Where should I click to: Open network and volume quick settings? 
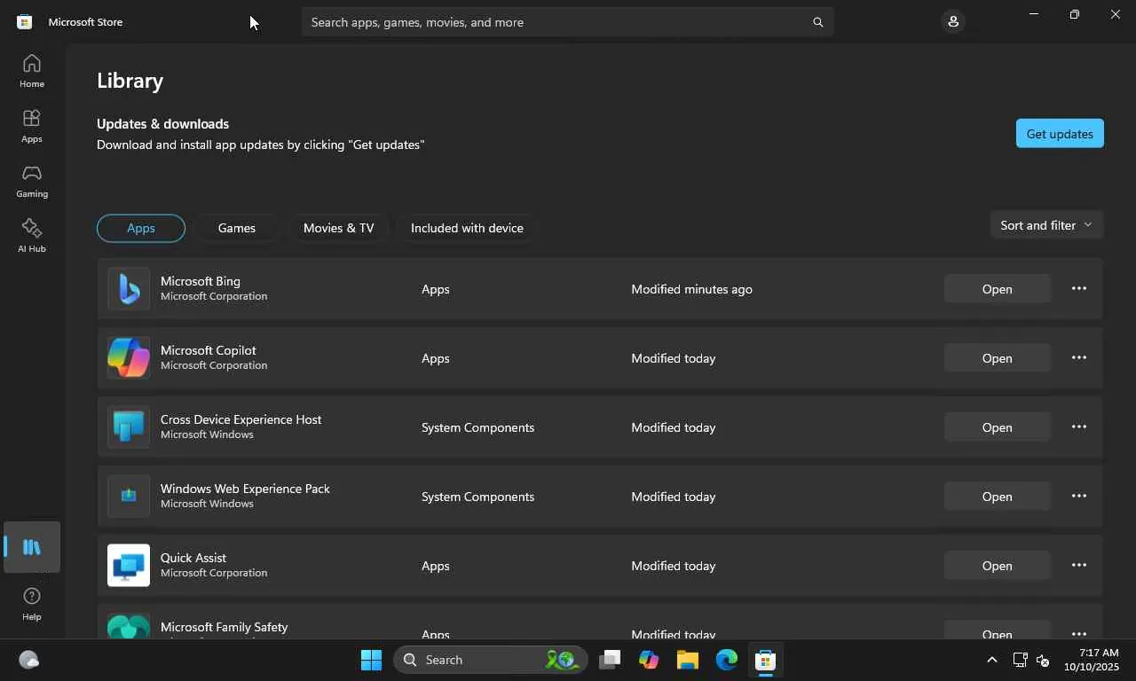[1031, 660]
